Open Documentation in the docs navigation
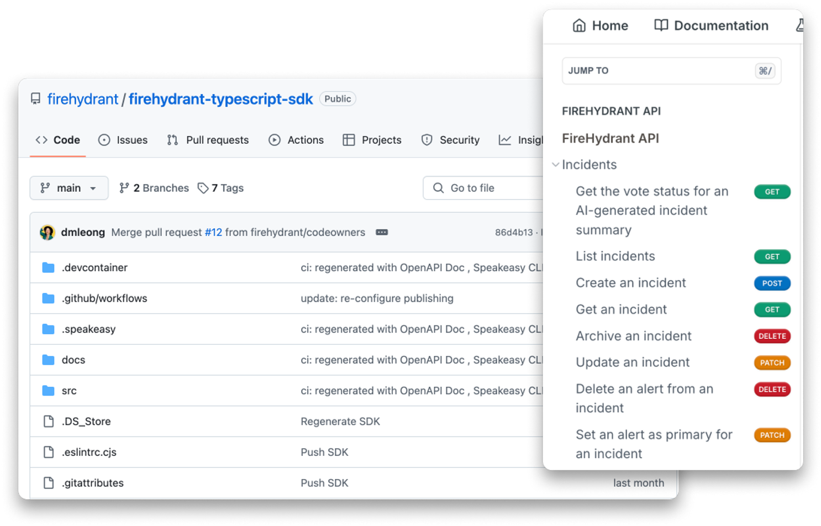Image resolution: width=821 pixels, height=526 pixels. pos(712,25)
